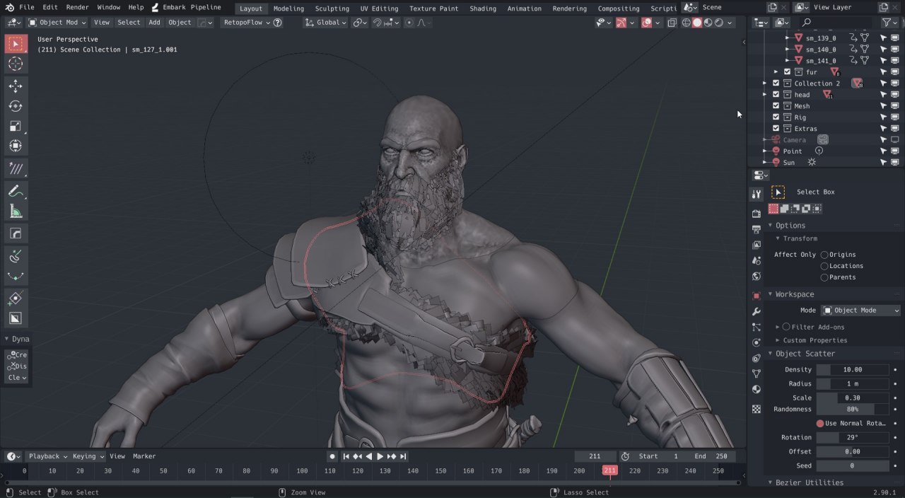Screen dimensions: 905x498
Task: Switch to the UV Editing workspace tab
Action: coord(379,8)
